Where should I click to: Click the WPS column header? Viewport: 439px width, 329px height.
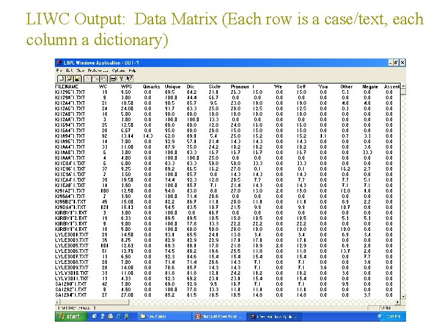126,87
